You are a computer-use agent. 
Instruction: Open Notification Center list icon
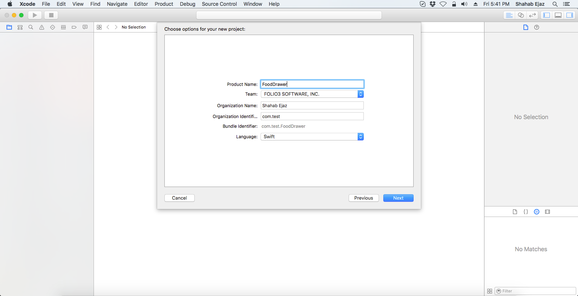[566, 4]
